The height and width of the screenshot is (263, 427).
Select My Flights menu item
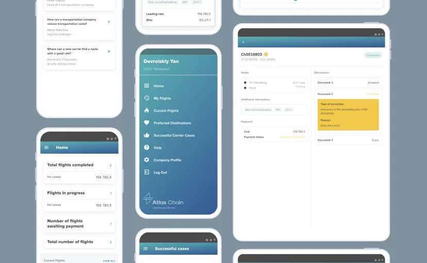(162, 98)
